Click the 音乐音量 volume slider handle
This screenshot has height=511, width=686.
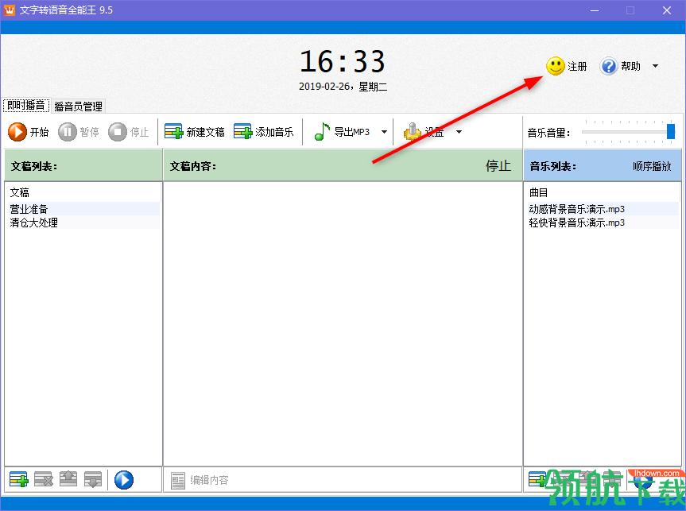tap(671, 131)
